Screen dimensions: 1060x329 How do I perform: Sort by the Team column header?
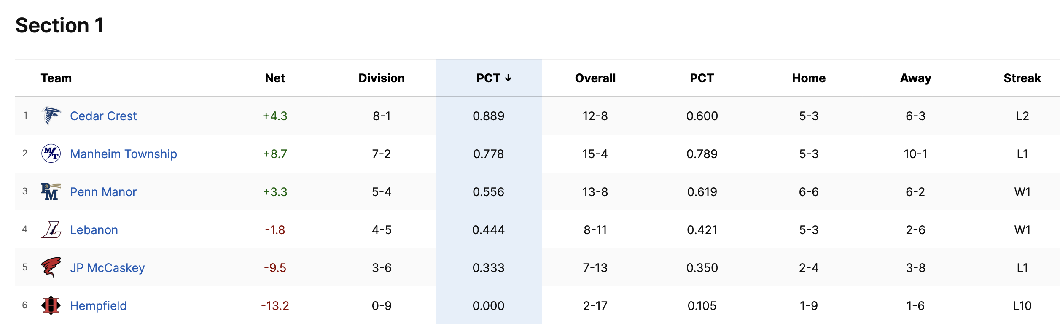point(56,78)
